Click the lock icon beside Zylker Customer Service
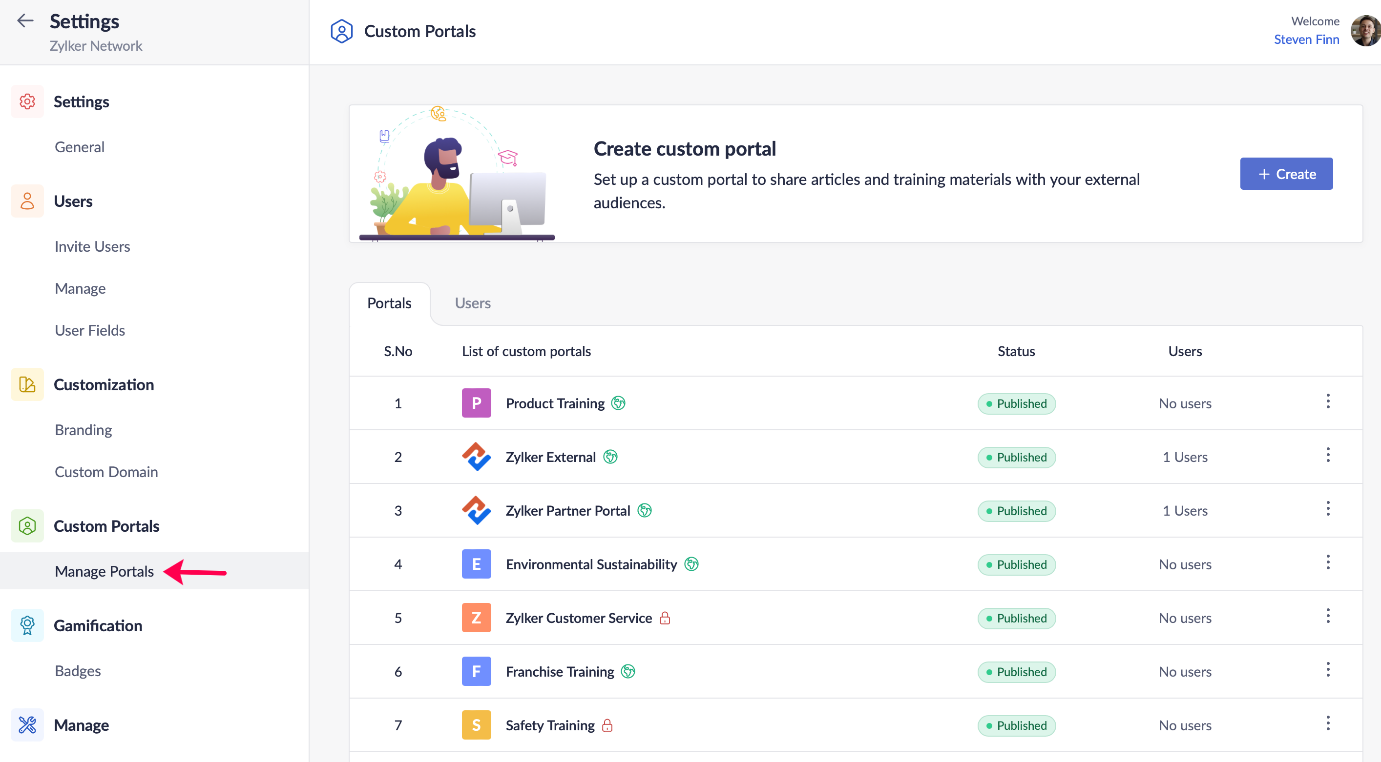 665,618
